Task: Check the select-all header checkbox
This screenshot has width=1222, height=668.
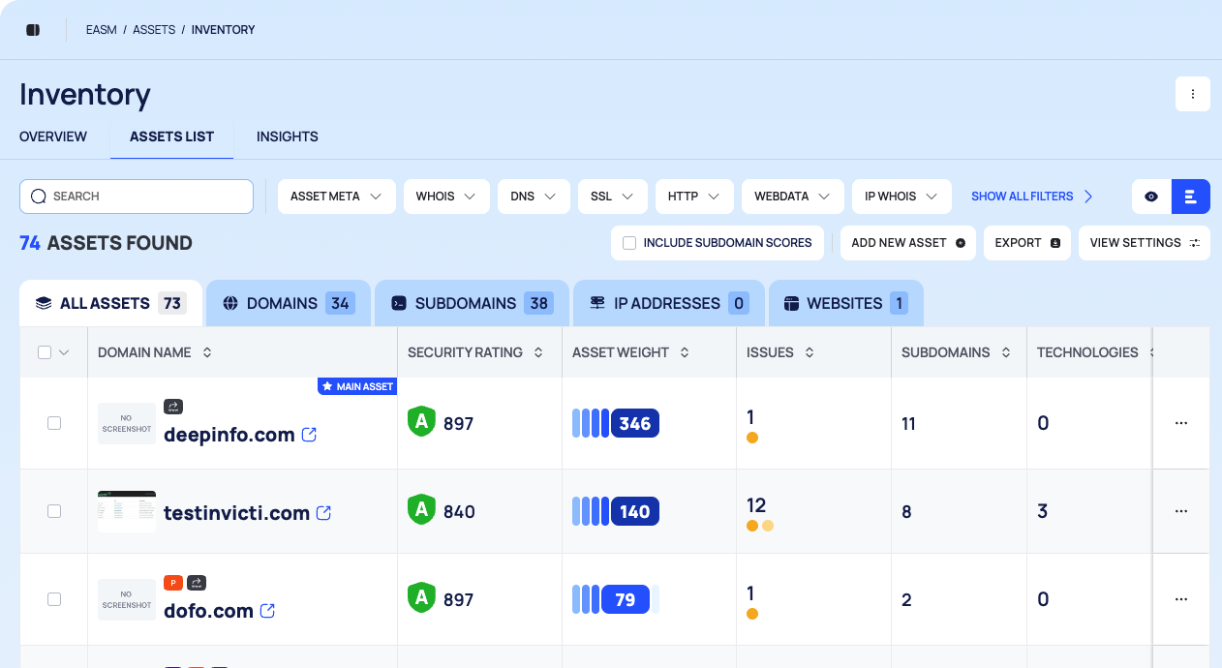Action: coord(45,352)
